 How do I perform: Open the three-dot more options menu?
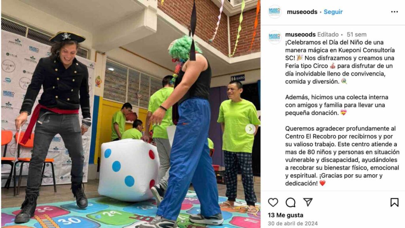click(x=394, y=11)
